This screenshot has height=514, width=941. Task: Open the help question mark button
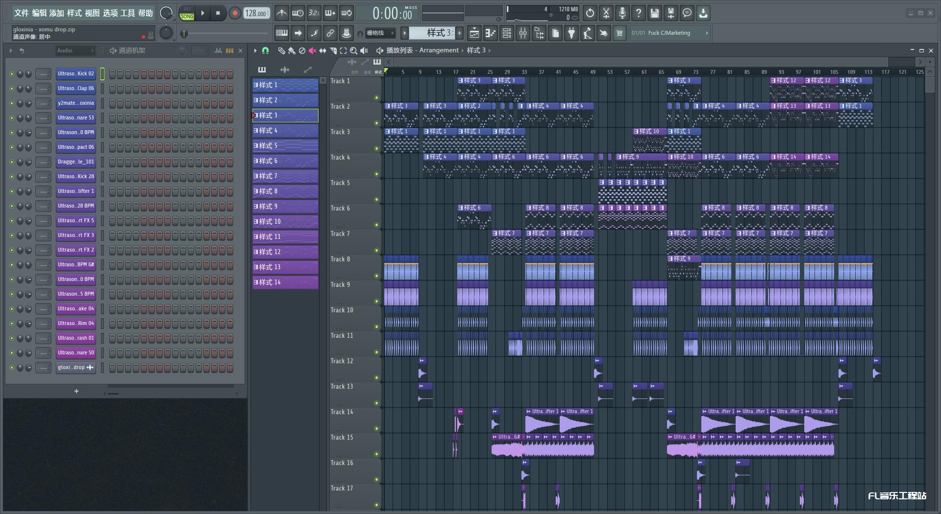[x=639, y=13]
